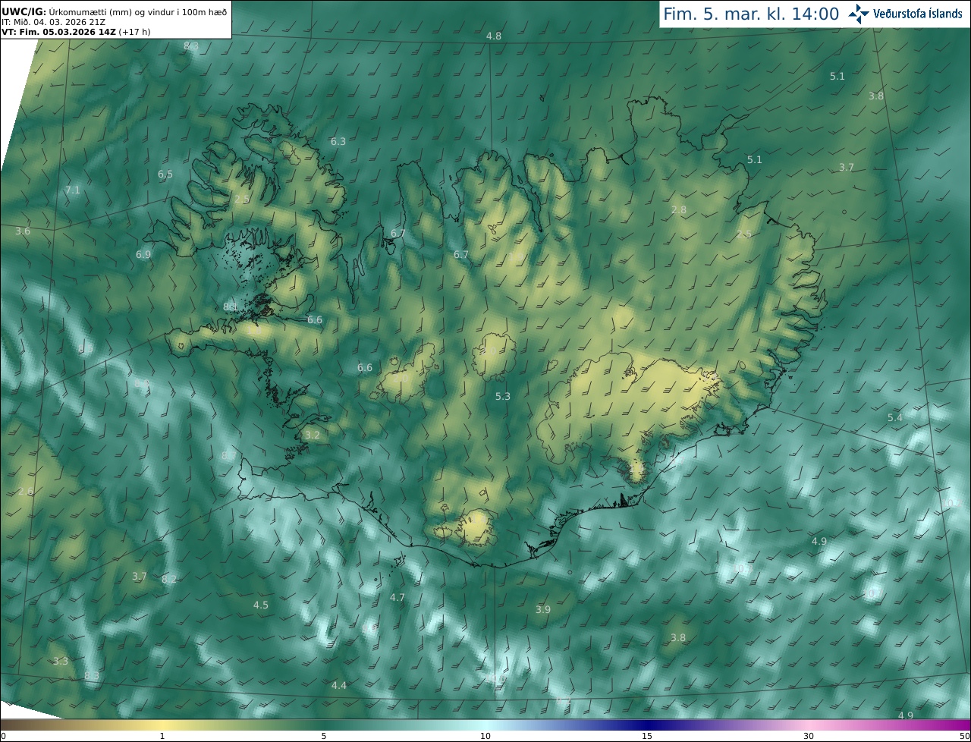Click the 30 label on the color scale
This screenshot has height=742, width=971.
point(809,737)
